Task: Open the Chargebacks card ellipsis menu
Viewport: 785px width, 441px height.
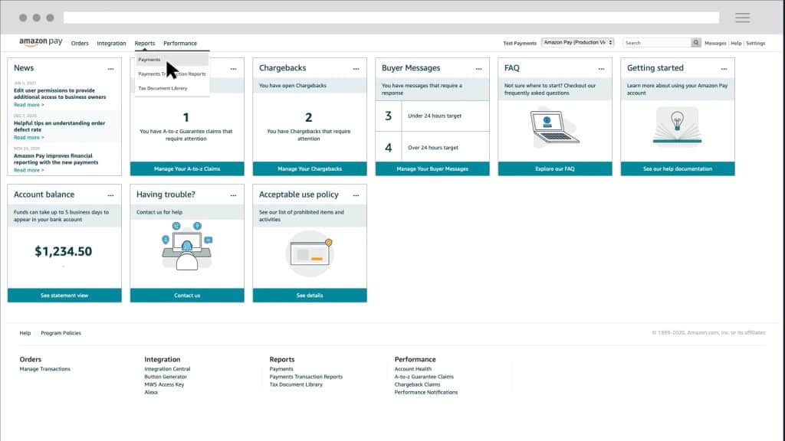Action: [356, 69]
